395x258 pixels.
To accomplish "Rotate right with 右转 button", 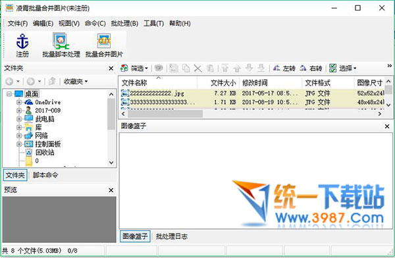I will click(x=311, y=68).
